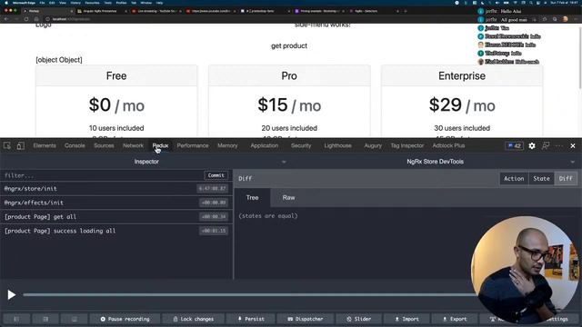The image size is (582, 327).
Task: Open the NgRx Store DevTools instance dropdown
Action: 435,162
